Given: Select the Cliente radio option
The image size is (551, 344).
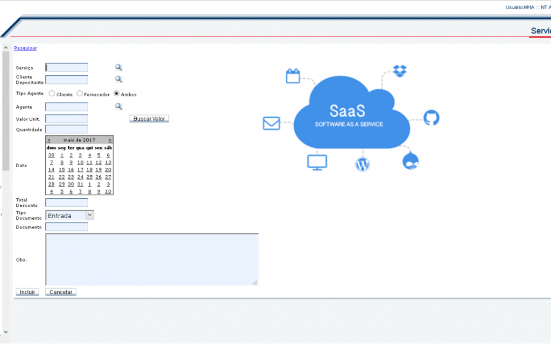Looking at the screenshot, I should coord(52,94).
